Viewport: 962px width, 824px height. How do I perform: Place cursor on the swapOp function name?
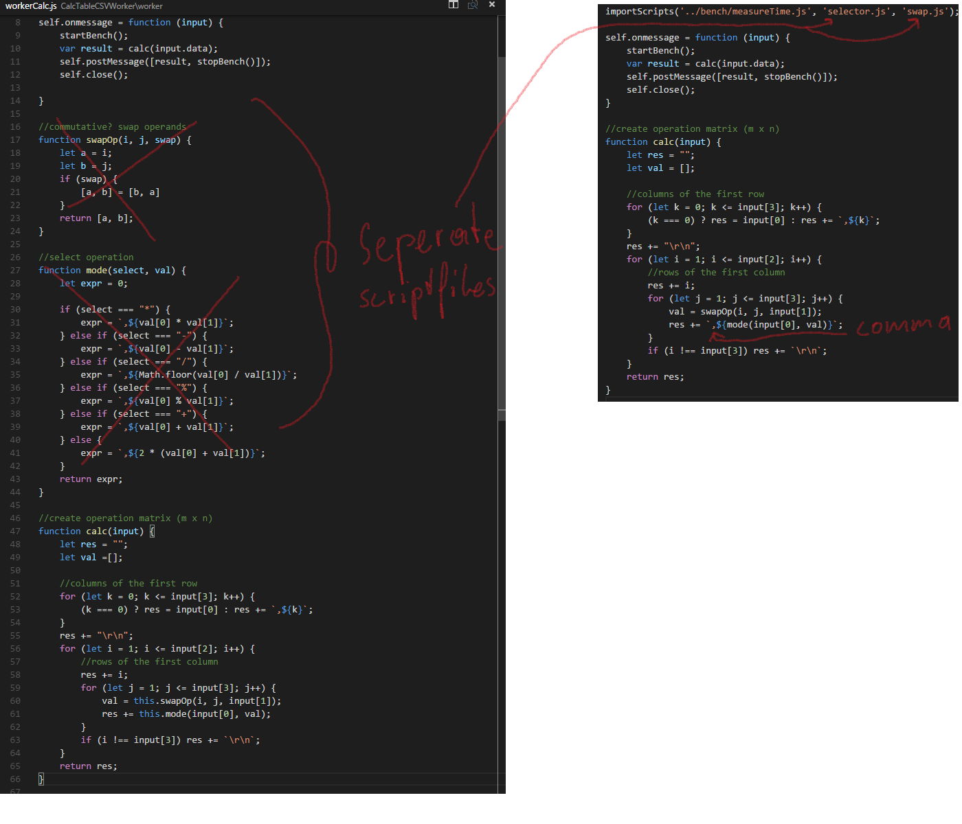coord(102,139)
